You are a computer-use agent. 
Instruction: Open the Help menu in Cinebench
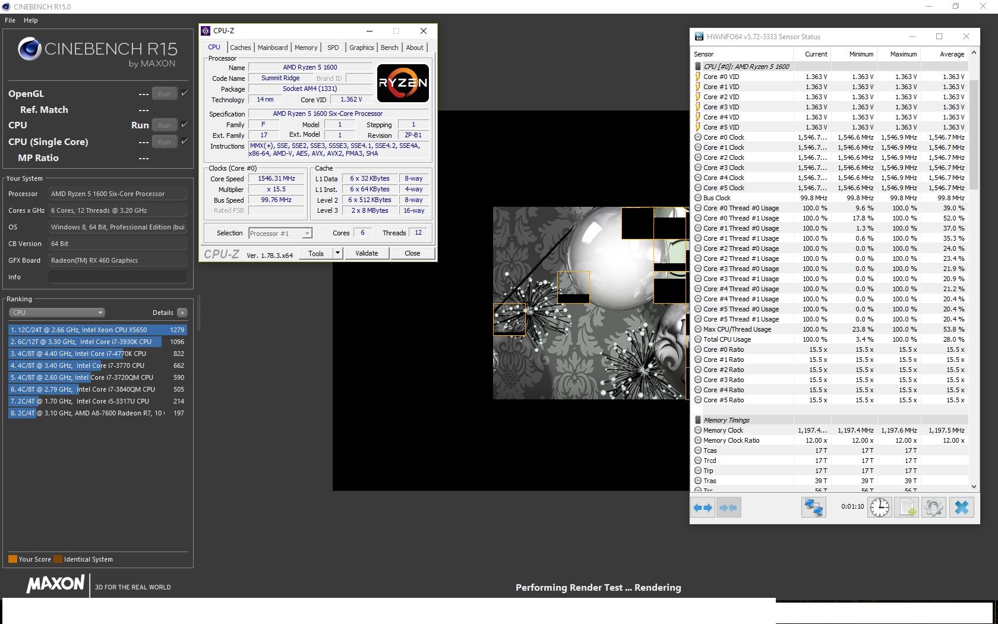pyautogui.click(x=31, y=20)
